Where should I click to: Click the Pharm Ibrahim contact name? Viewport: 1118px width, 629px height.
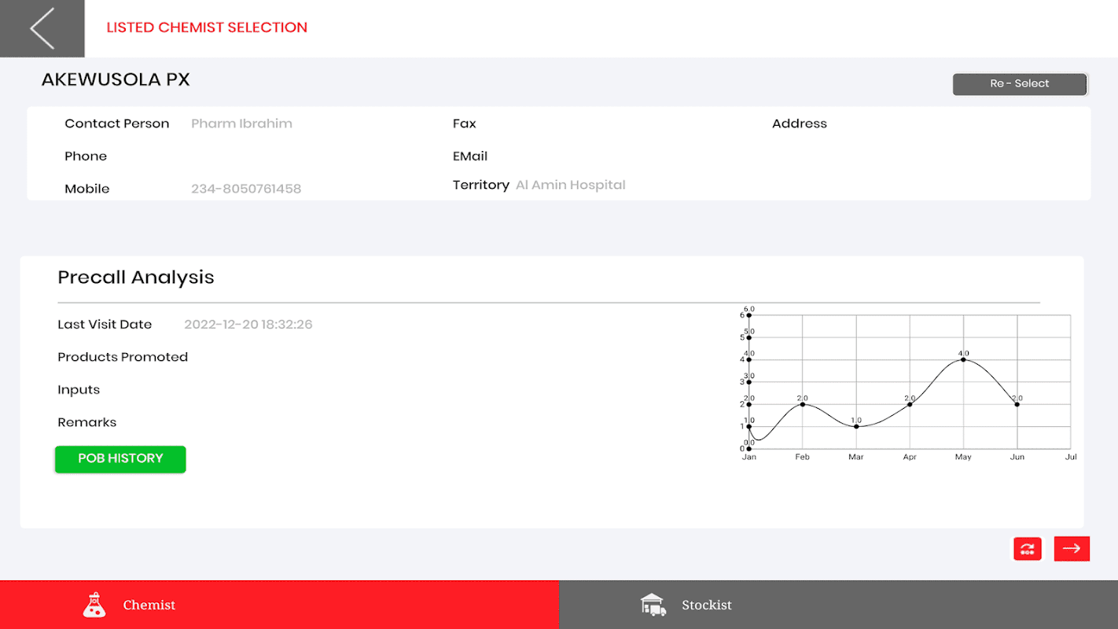(x=241, y=123)
